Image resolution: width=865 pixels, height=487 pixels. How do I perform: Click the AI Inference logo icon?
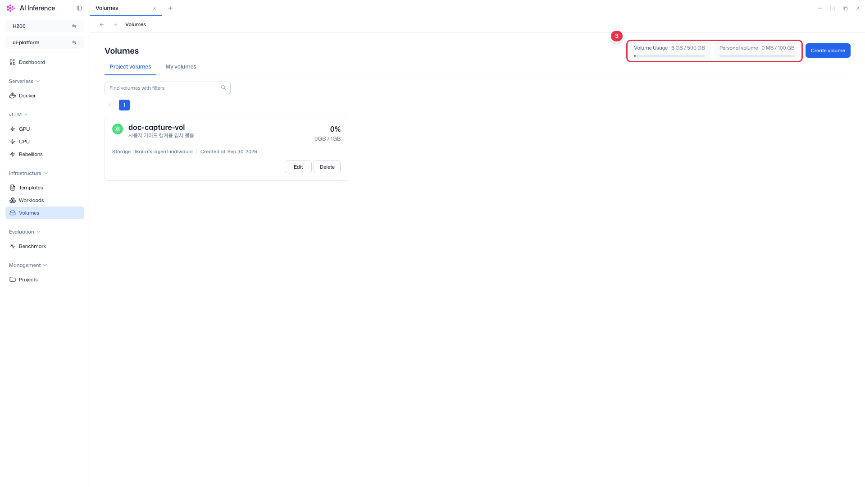pyautogui.click(x=11, y=8)
